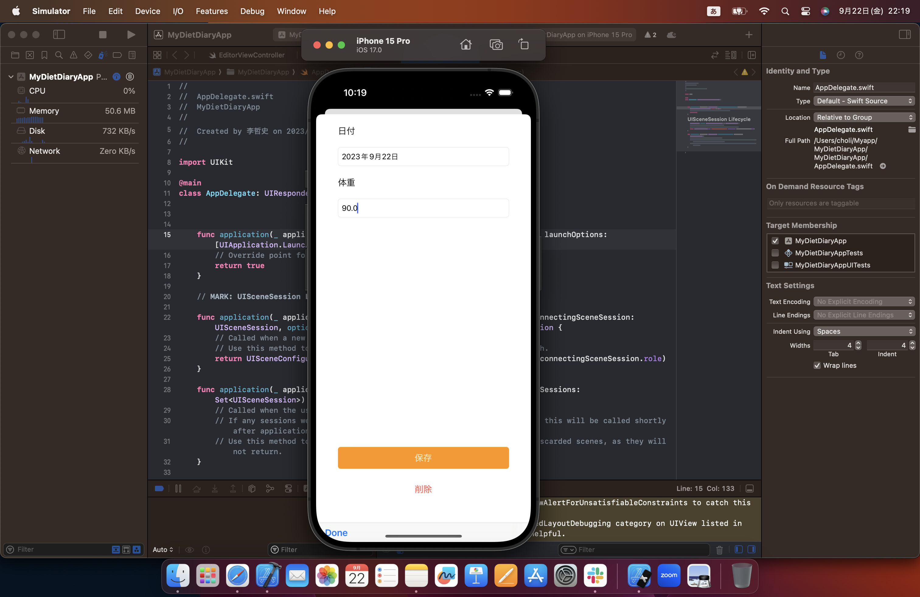Click the date field showing 2023年9月22日
Screen dimensions: 920x597
[423, 157]
